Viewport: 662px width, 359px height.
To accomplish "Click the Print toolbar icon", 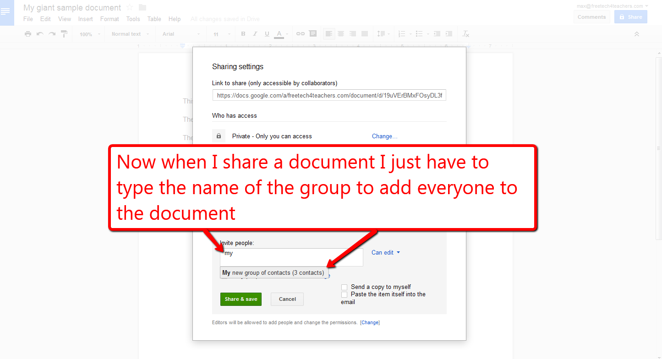I will (x=28, y=34).
